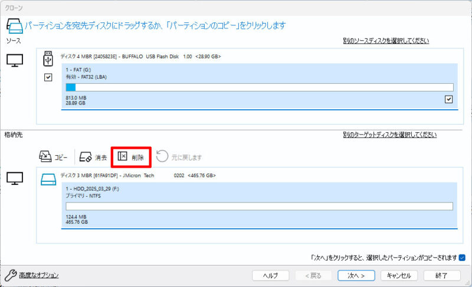Click the USB flash disk icon
The height and width of the screenshot is (287, 472).
48,58
